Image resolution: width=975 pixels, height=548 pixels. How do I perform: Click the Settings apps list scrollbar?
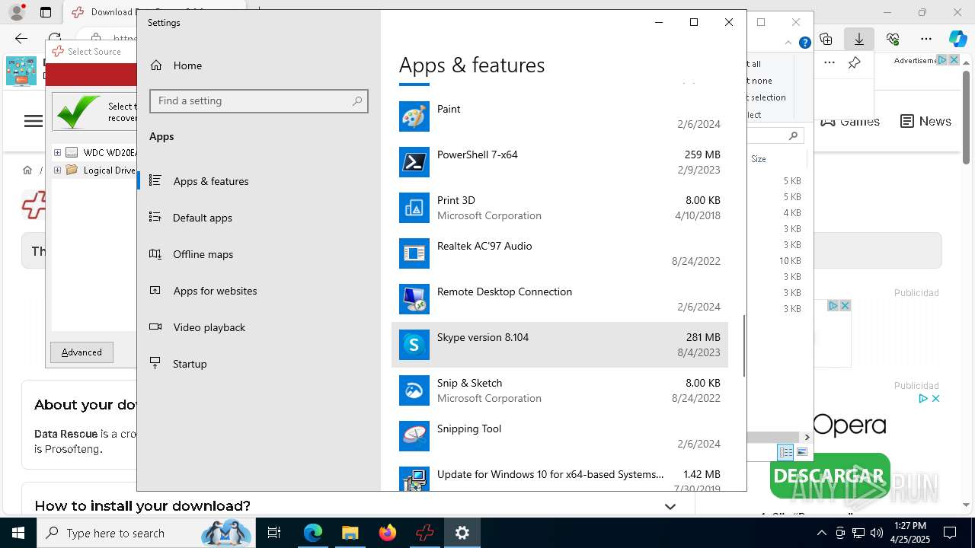pyautogui.click(x=744, y=346)
